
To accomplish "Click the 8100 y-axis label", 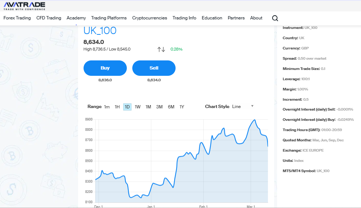I will tap(89, 202).
